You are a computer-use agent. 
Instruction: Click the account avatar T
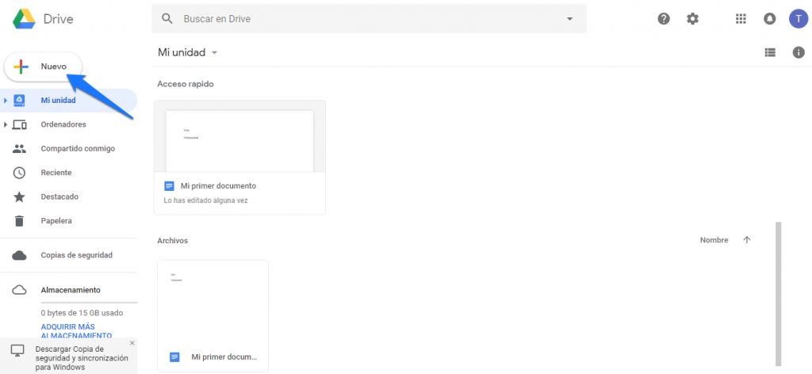coord(797,19)
